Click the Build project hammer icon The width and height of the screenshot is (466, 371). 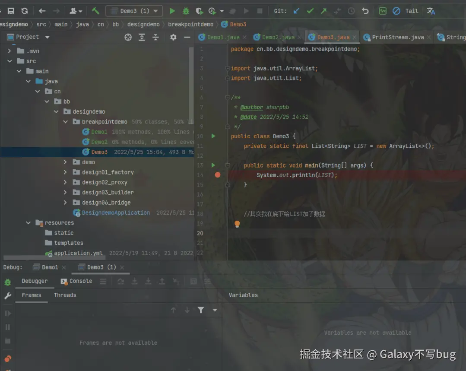tap(95, 11)
